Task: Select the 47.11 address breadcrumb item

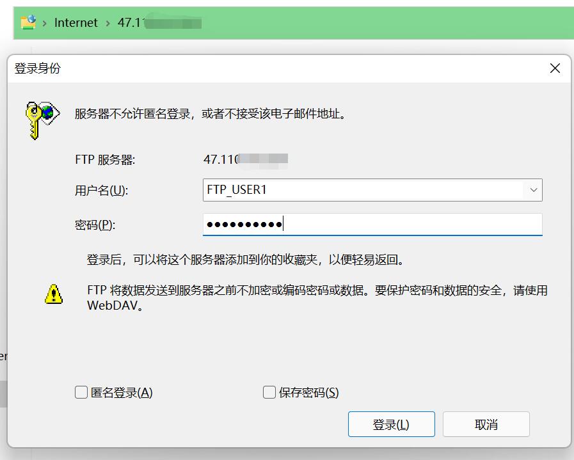Action: [x=160, y=23]
